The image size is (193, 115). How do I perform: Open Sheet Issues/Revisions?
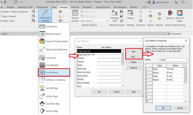pyautogui.click(x=57, y=50)
